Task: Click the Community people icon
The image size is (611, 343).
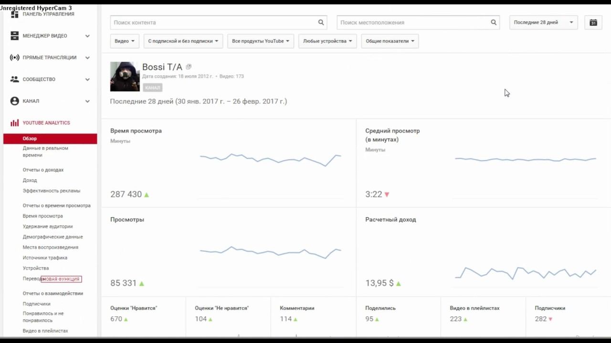Action: pos(15,79)
